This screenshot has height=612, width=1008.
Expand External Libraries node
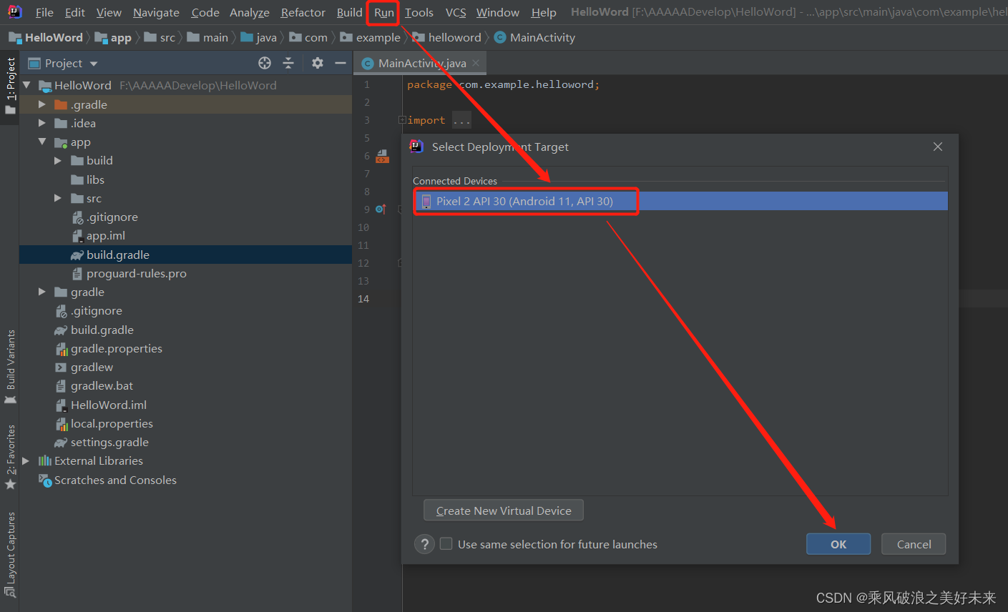click(26, 461)
